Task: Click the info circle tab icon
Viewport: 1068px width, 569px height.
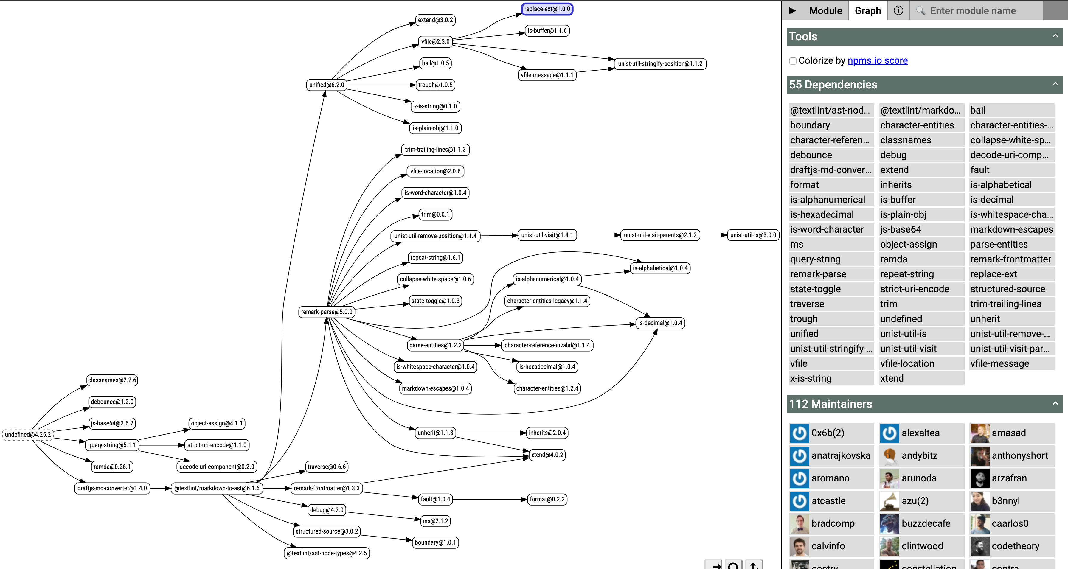Action: [898, 10]
